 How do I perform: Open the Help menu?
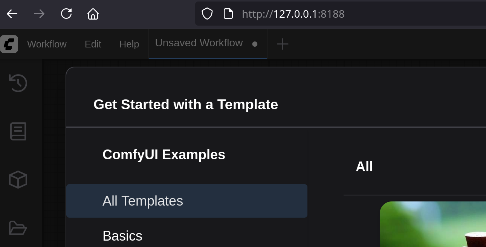pyautogui.click(x=129, y=44)
